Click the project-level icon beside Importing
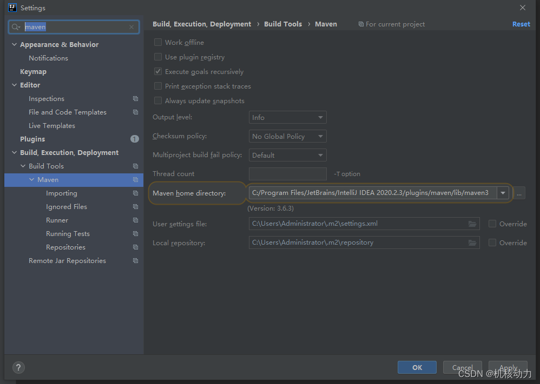 [135, 193]
